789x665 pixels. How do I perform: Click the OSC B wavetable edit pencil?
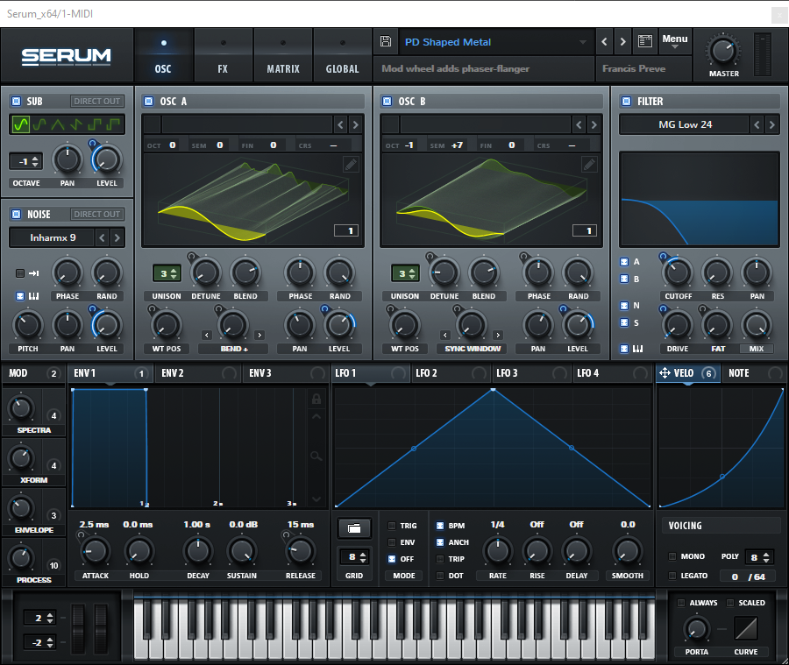(589, 164)
